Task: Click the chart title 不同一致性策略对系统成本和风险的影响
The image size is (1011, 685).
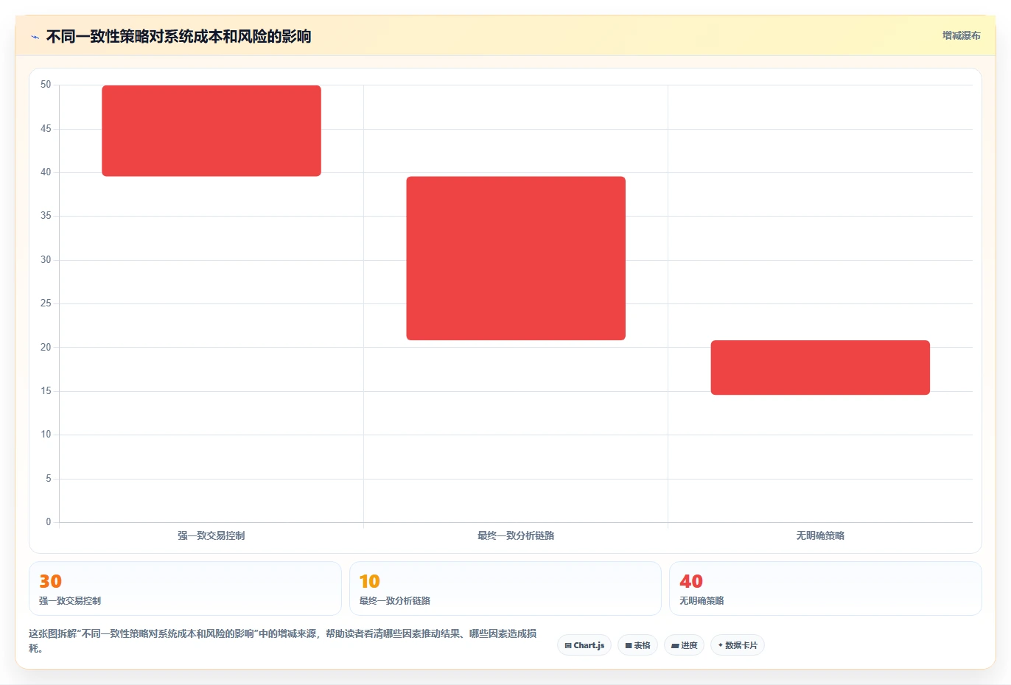Action: [178, 36]
